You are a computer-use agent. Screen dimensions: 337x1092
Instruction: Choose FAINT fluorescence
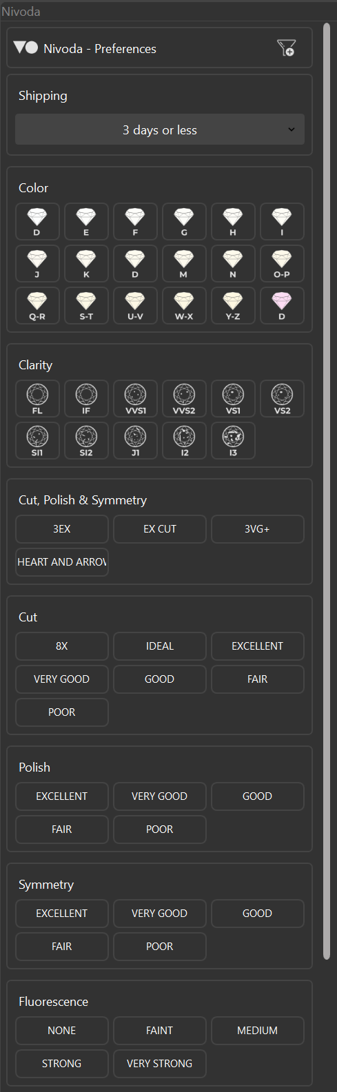pos(160,1031)
